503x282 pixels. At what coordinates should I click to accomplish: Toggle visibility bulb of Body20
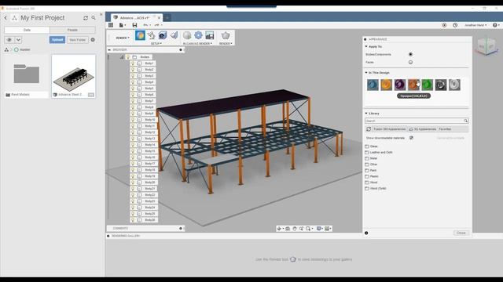click(x=133, y=183)
